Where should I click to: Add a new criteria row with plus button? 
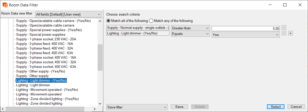290,33
